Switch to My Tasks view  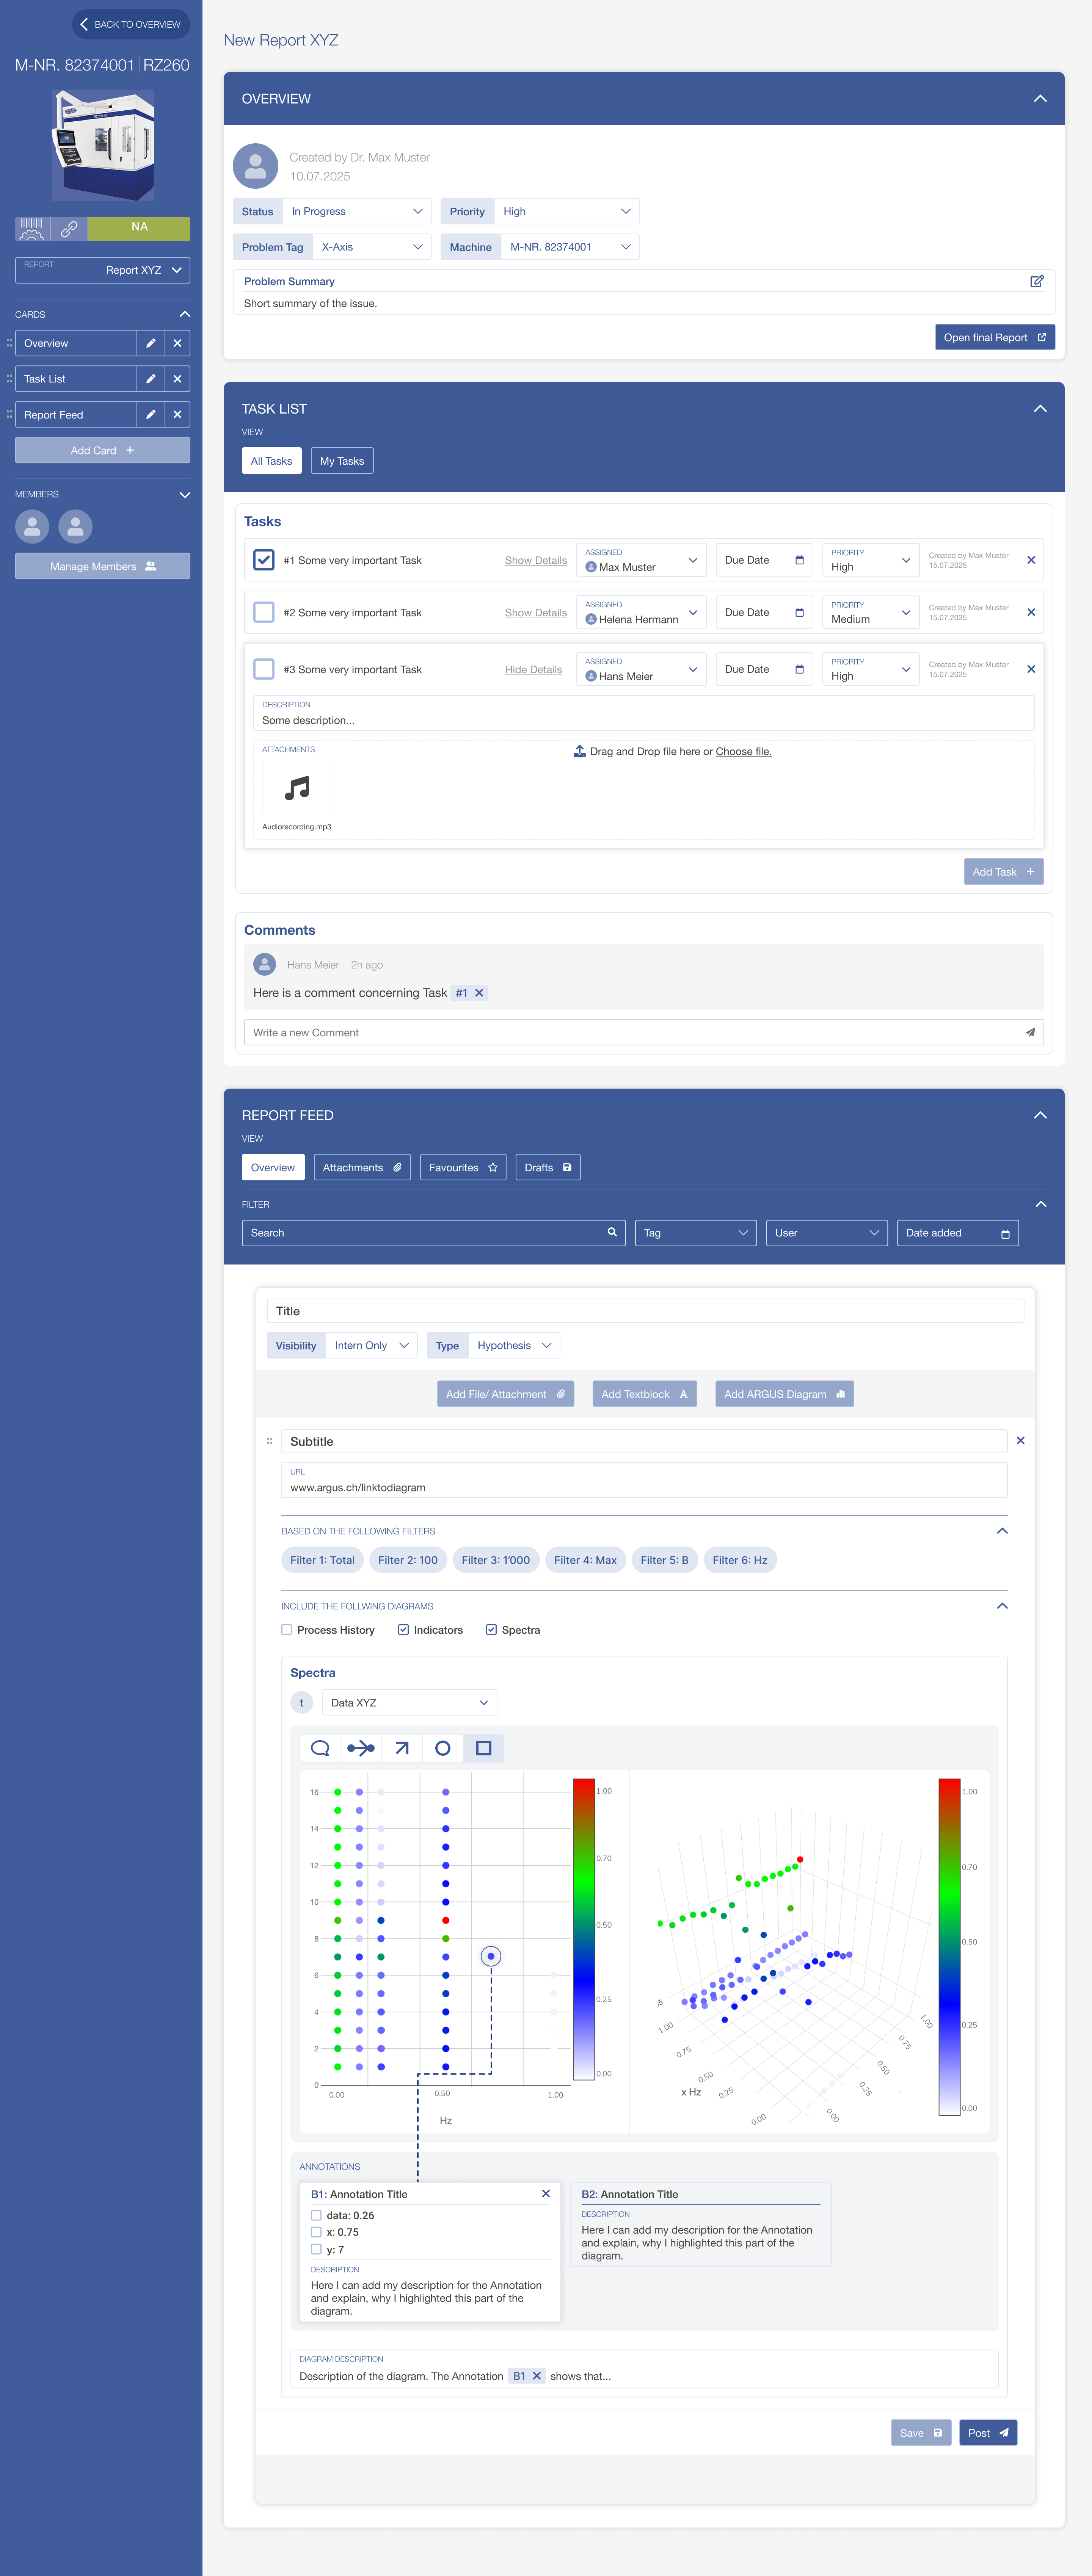point(342,461)
